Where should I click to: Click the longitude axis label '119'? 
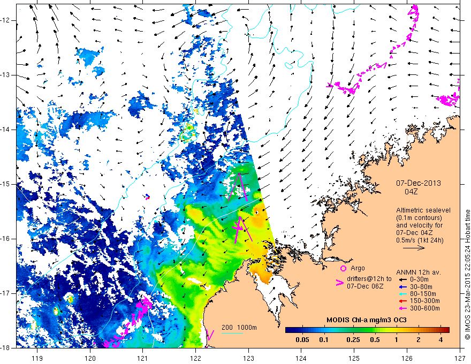pyautogui.click(x=37, y=358)
